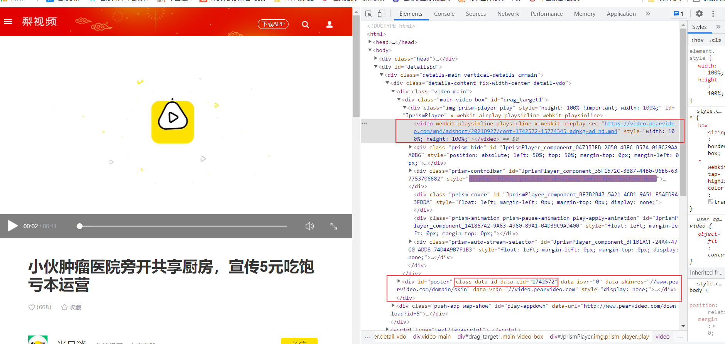Click the video progress bar track
Image resolution: width=725 pixels, height=344 pixels.
182,226
